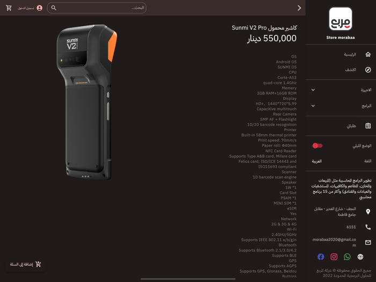Click the home icon in the sidebar
376x282 pixels.
point(368,54)
